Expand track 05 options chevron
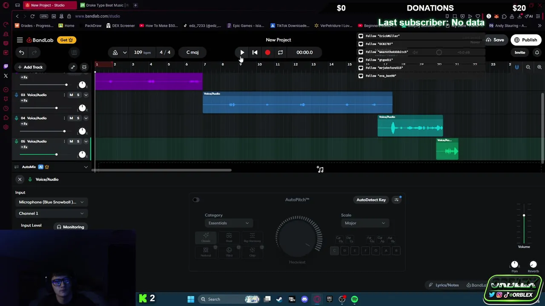This screenshot has width=545, height=306. click(86, 141)
